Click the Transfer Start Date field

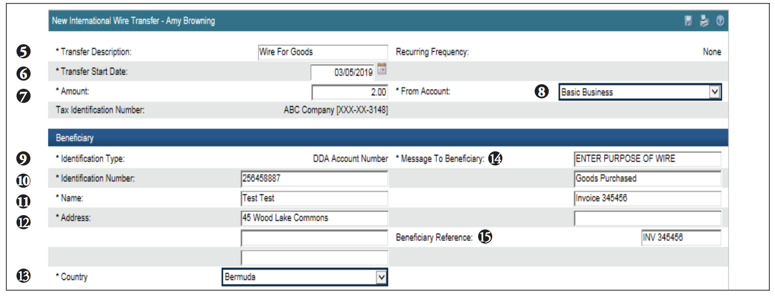[x=343, y=72]
